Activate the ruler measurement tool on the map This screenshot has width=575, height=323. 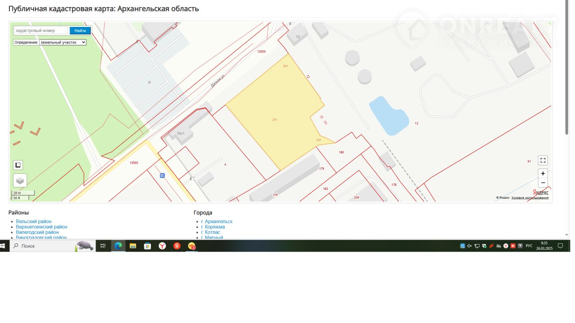(18, 165)
